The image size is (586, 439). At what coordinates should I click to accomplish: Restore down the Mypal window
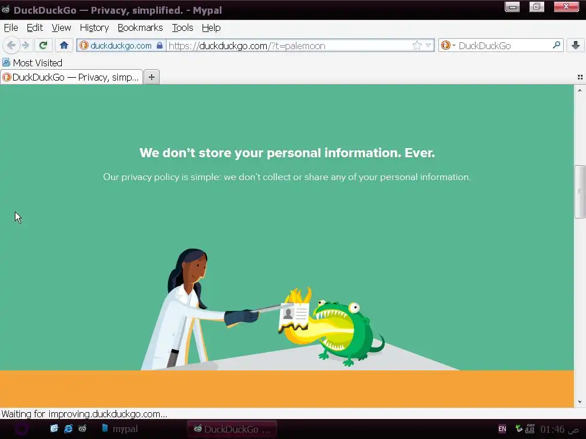pos(537,7)
